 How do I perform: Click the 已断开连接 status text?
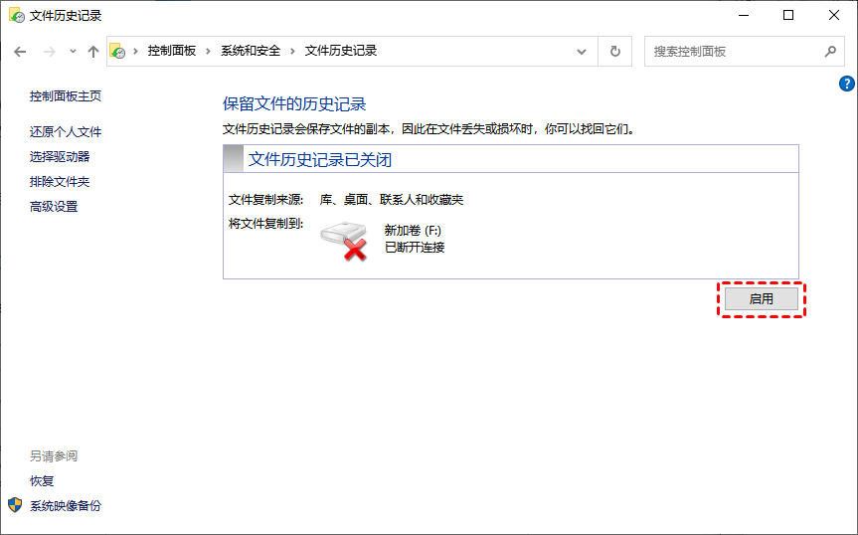pyautogui.click(x=415, y=248)
